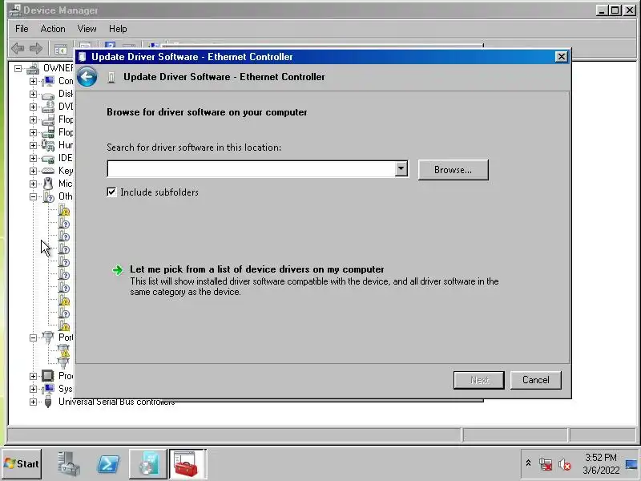
Task: Launch PowerShell from the taskbar
Action: coord(108,464)
